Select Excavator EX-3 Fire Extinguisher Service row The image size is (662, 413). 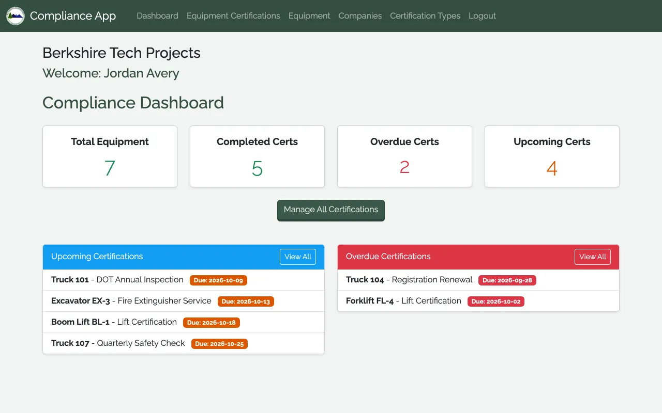point(184,301)
